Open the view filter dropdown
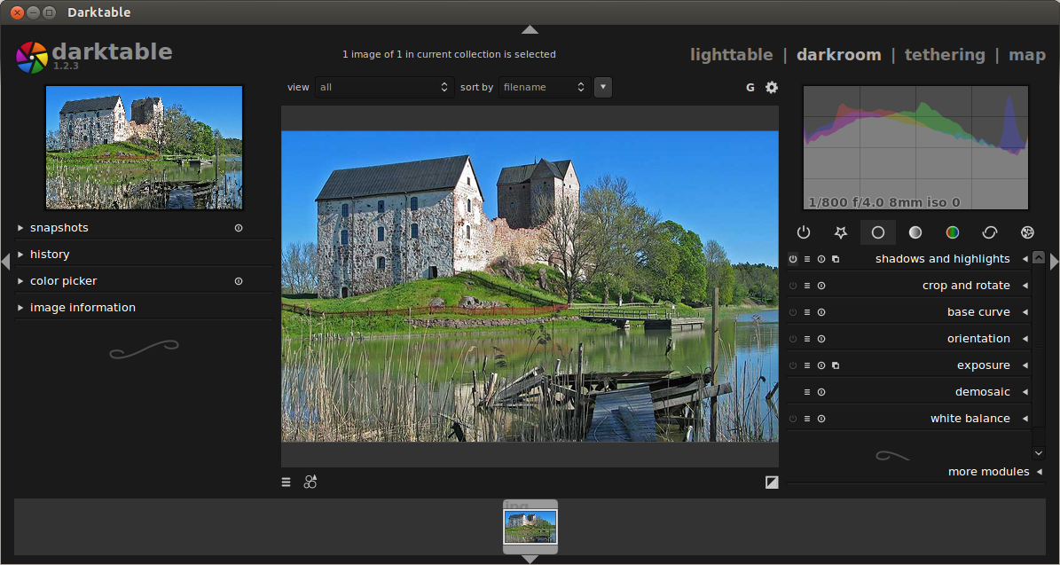The width and height of the screenshot is (1060, 565). click(x=385, y=87)
